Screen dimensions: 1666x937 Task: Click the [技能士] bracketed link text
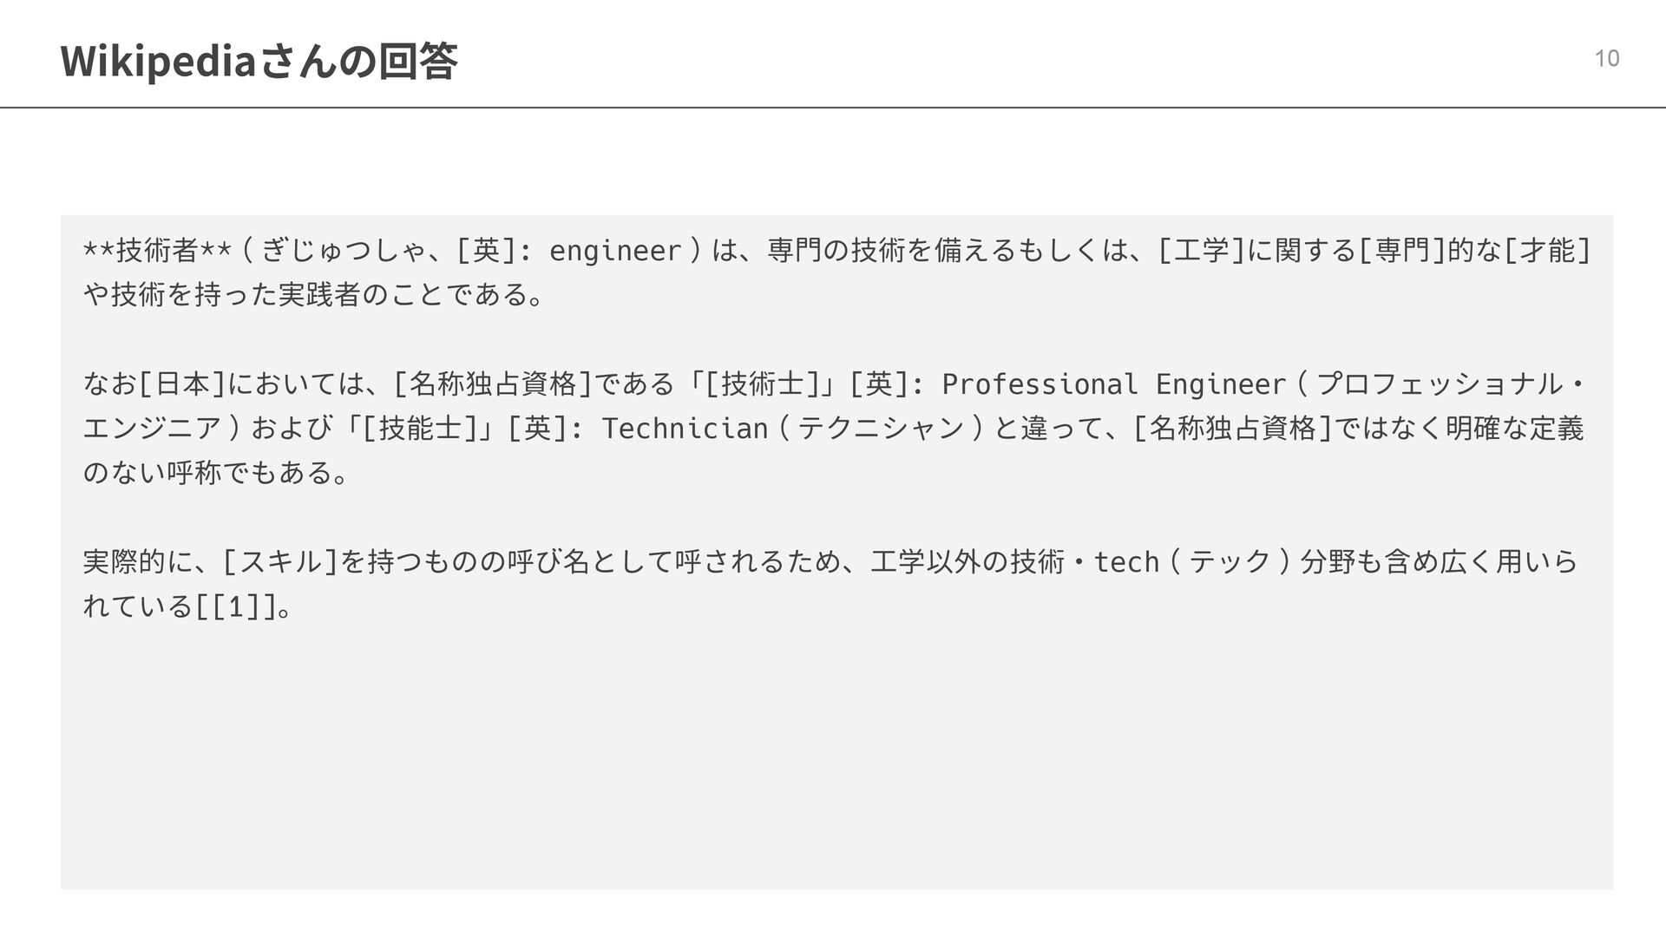[x=421, y=428]
